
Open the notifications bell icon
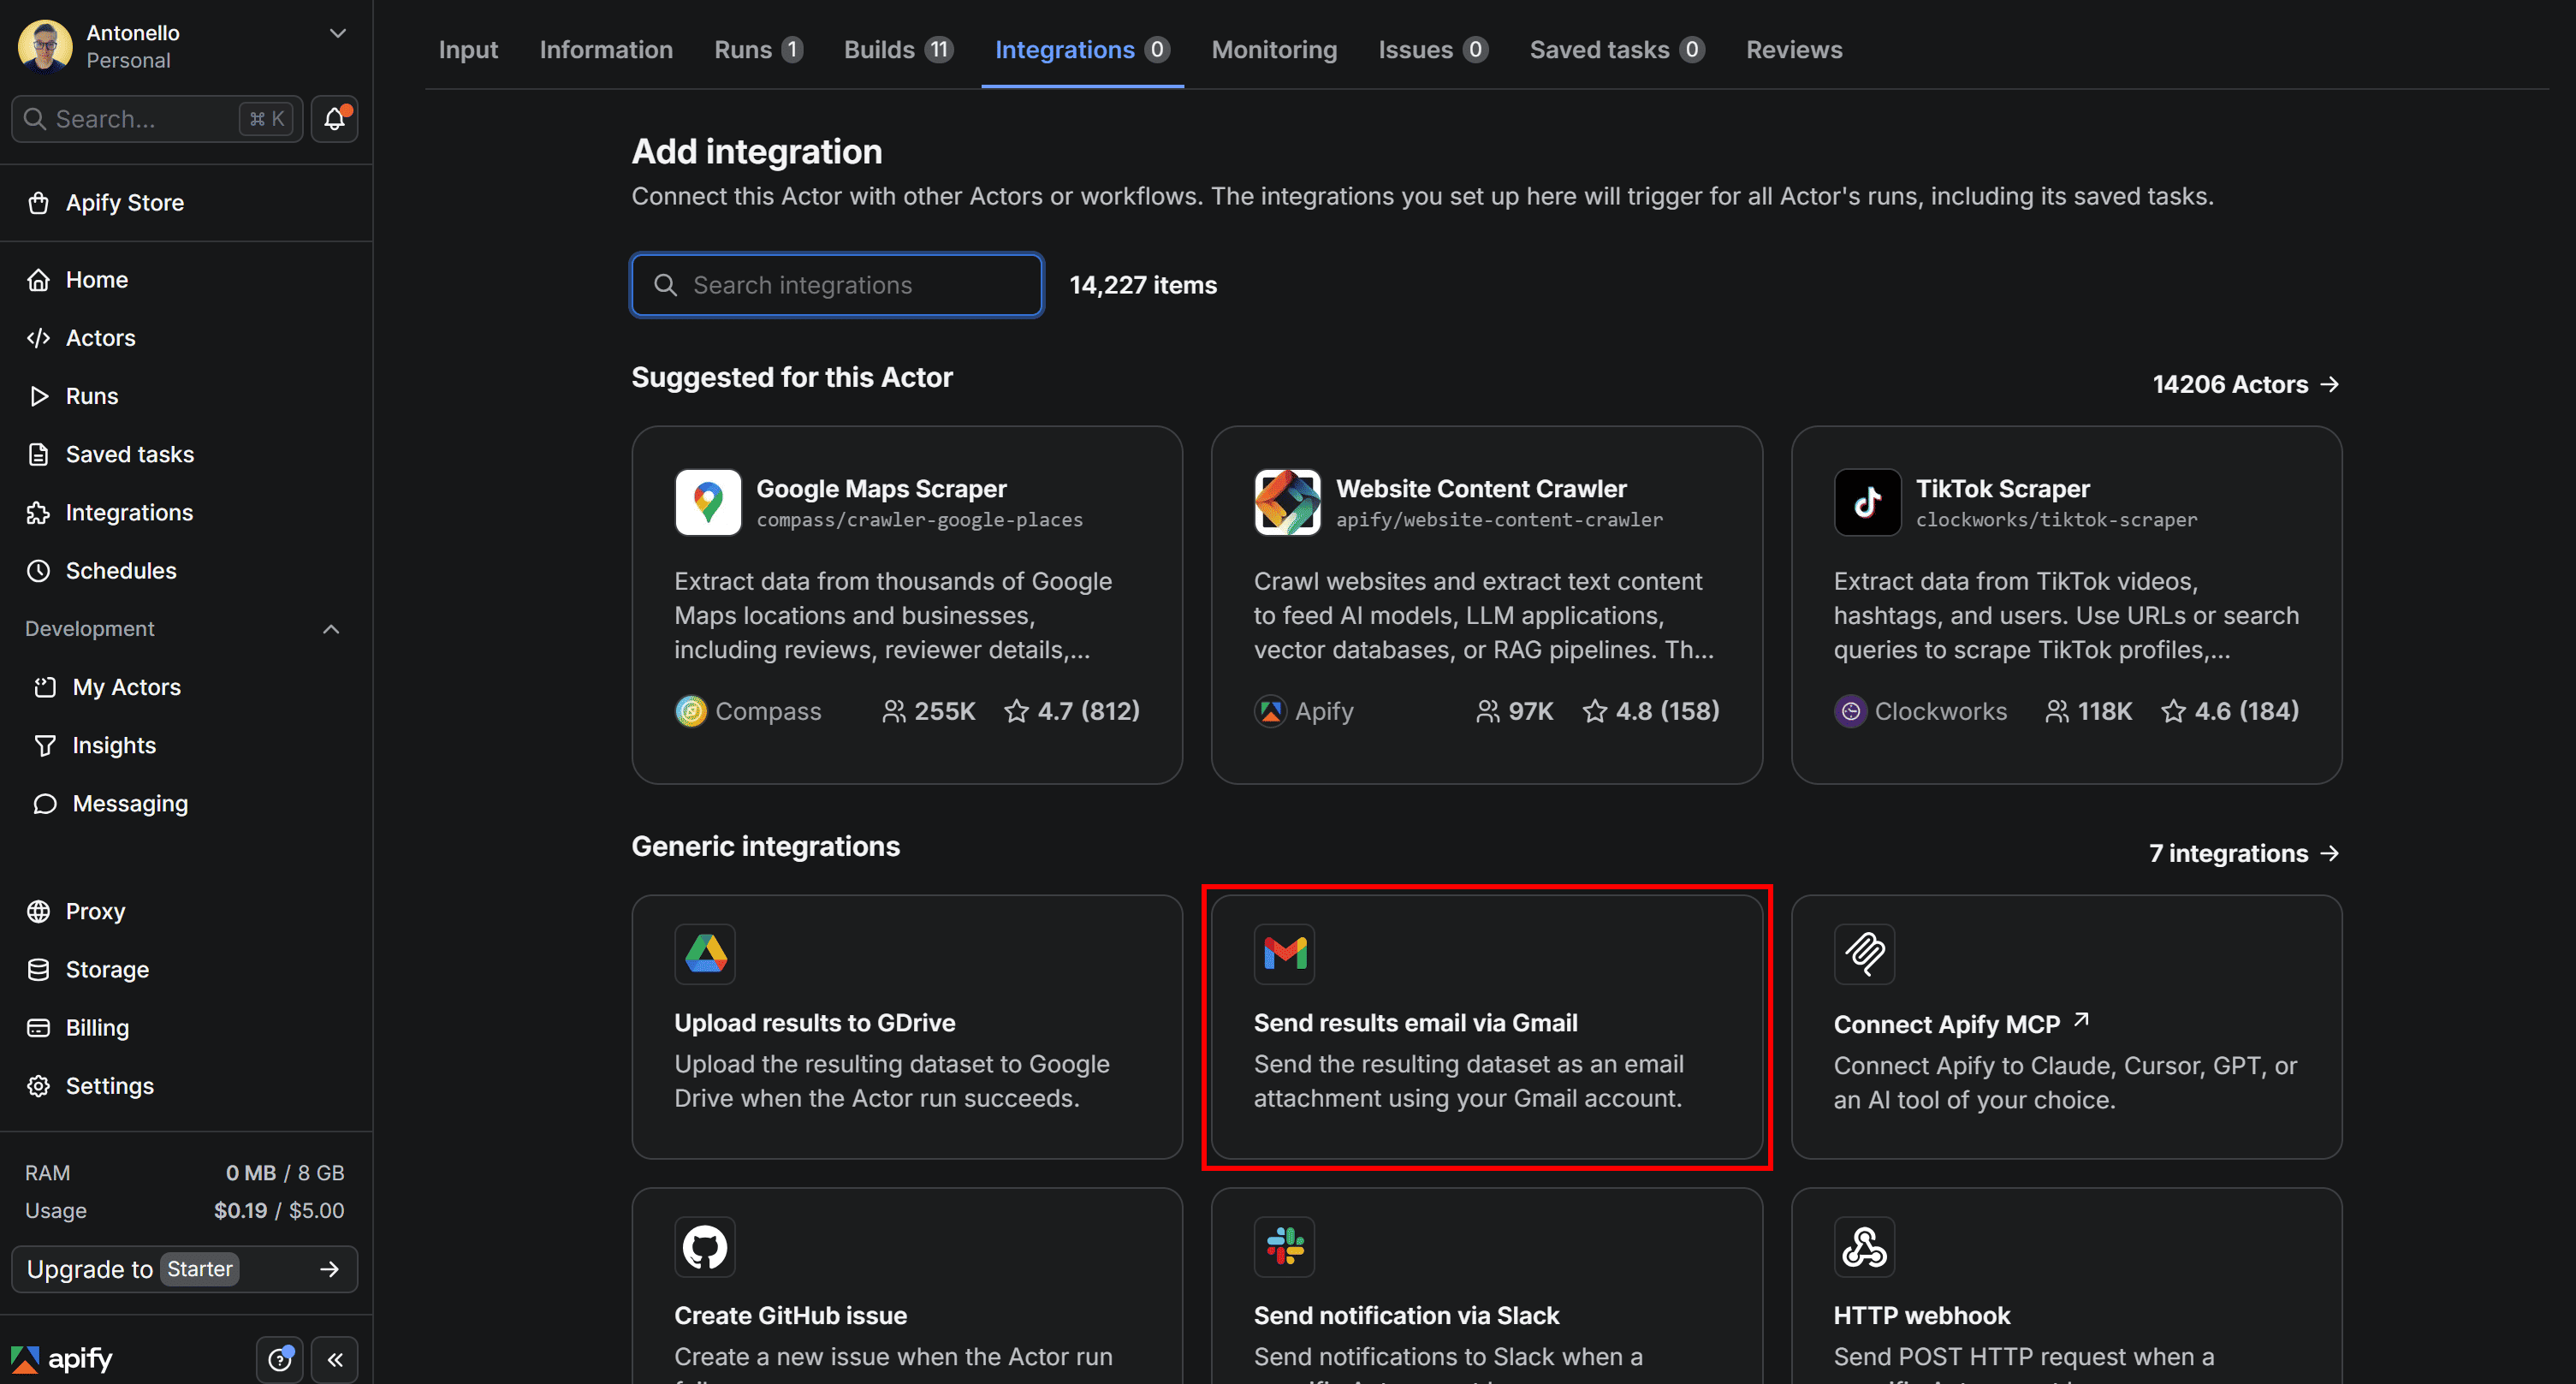point(334,119)
